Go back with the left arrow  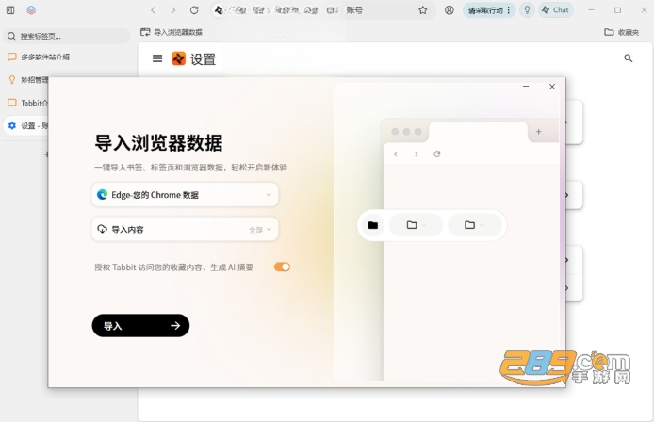(x=153, y=10)
